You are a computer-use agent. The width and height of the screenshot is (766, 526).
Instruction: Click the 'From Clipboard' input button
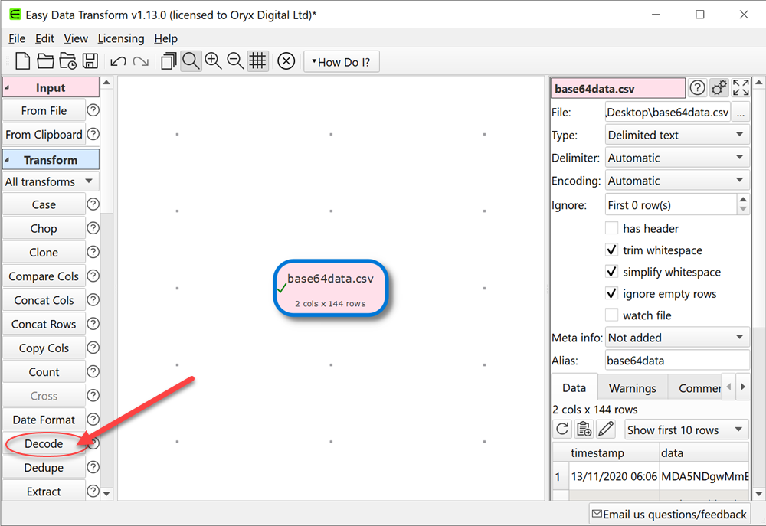tap(44, 135)
